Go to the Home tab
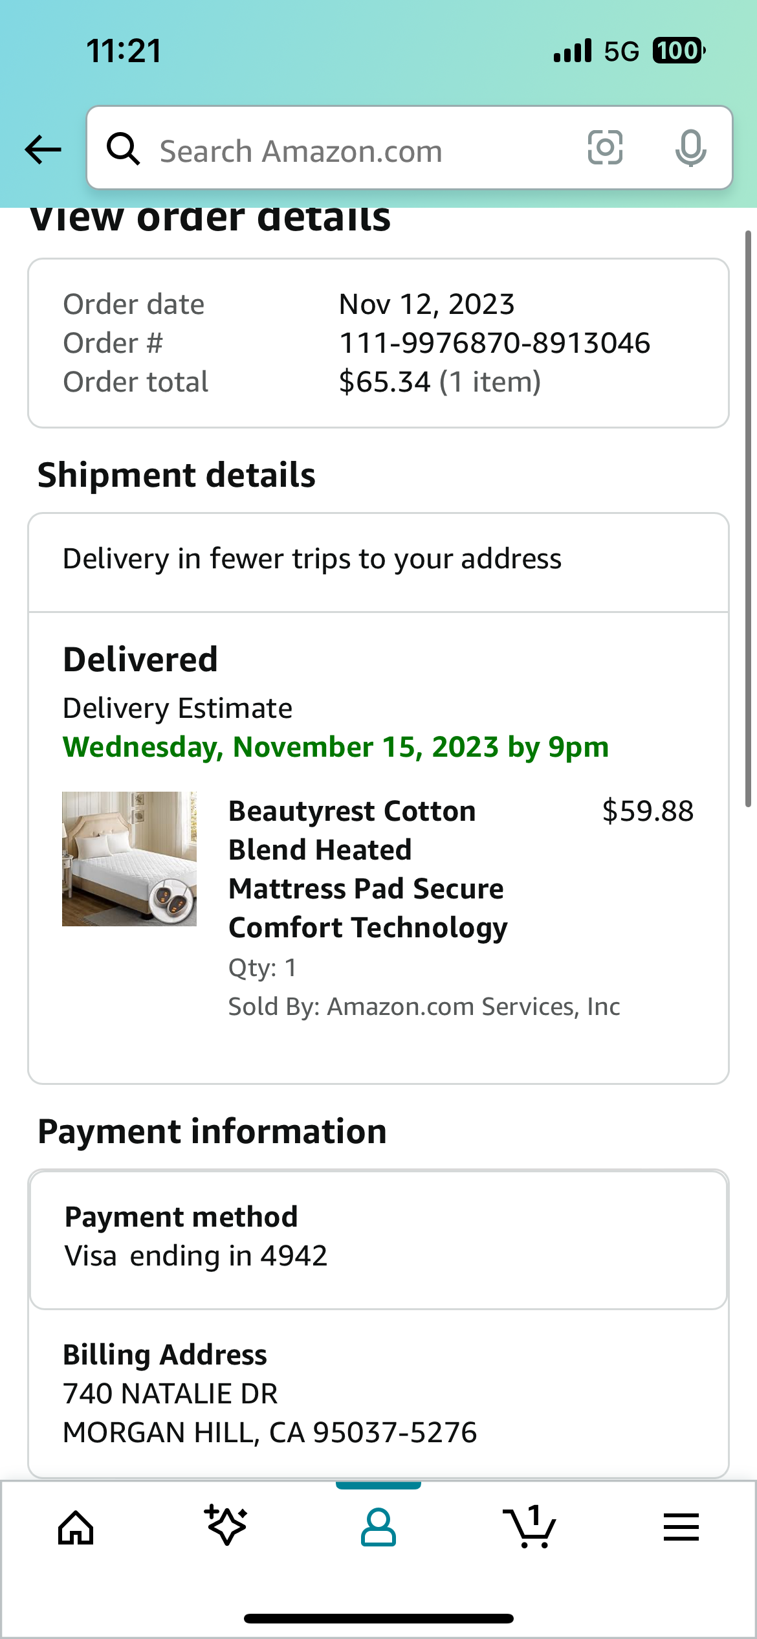The height and width of the screenshot is (1639, 757). coord(76,1528)
